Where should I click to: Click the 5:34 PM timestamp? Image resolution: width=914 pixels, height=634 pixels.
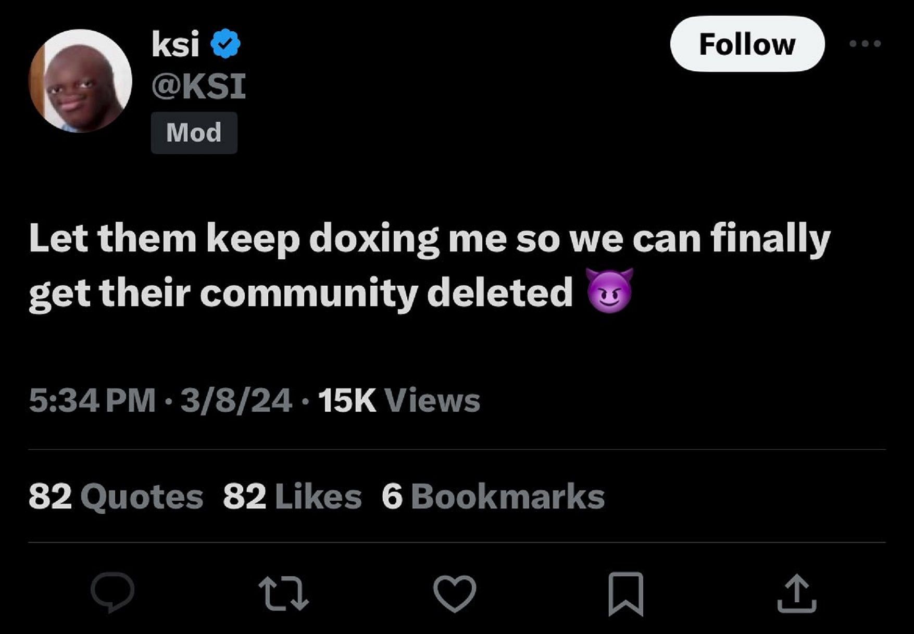(92, 400)
